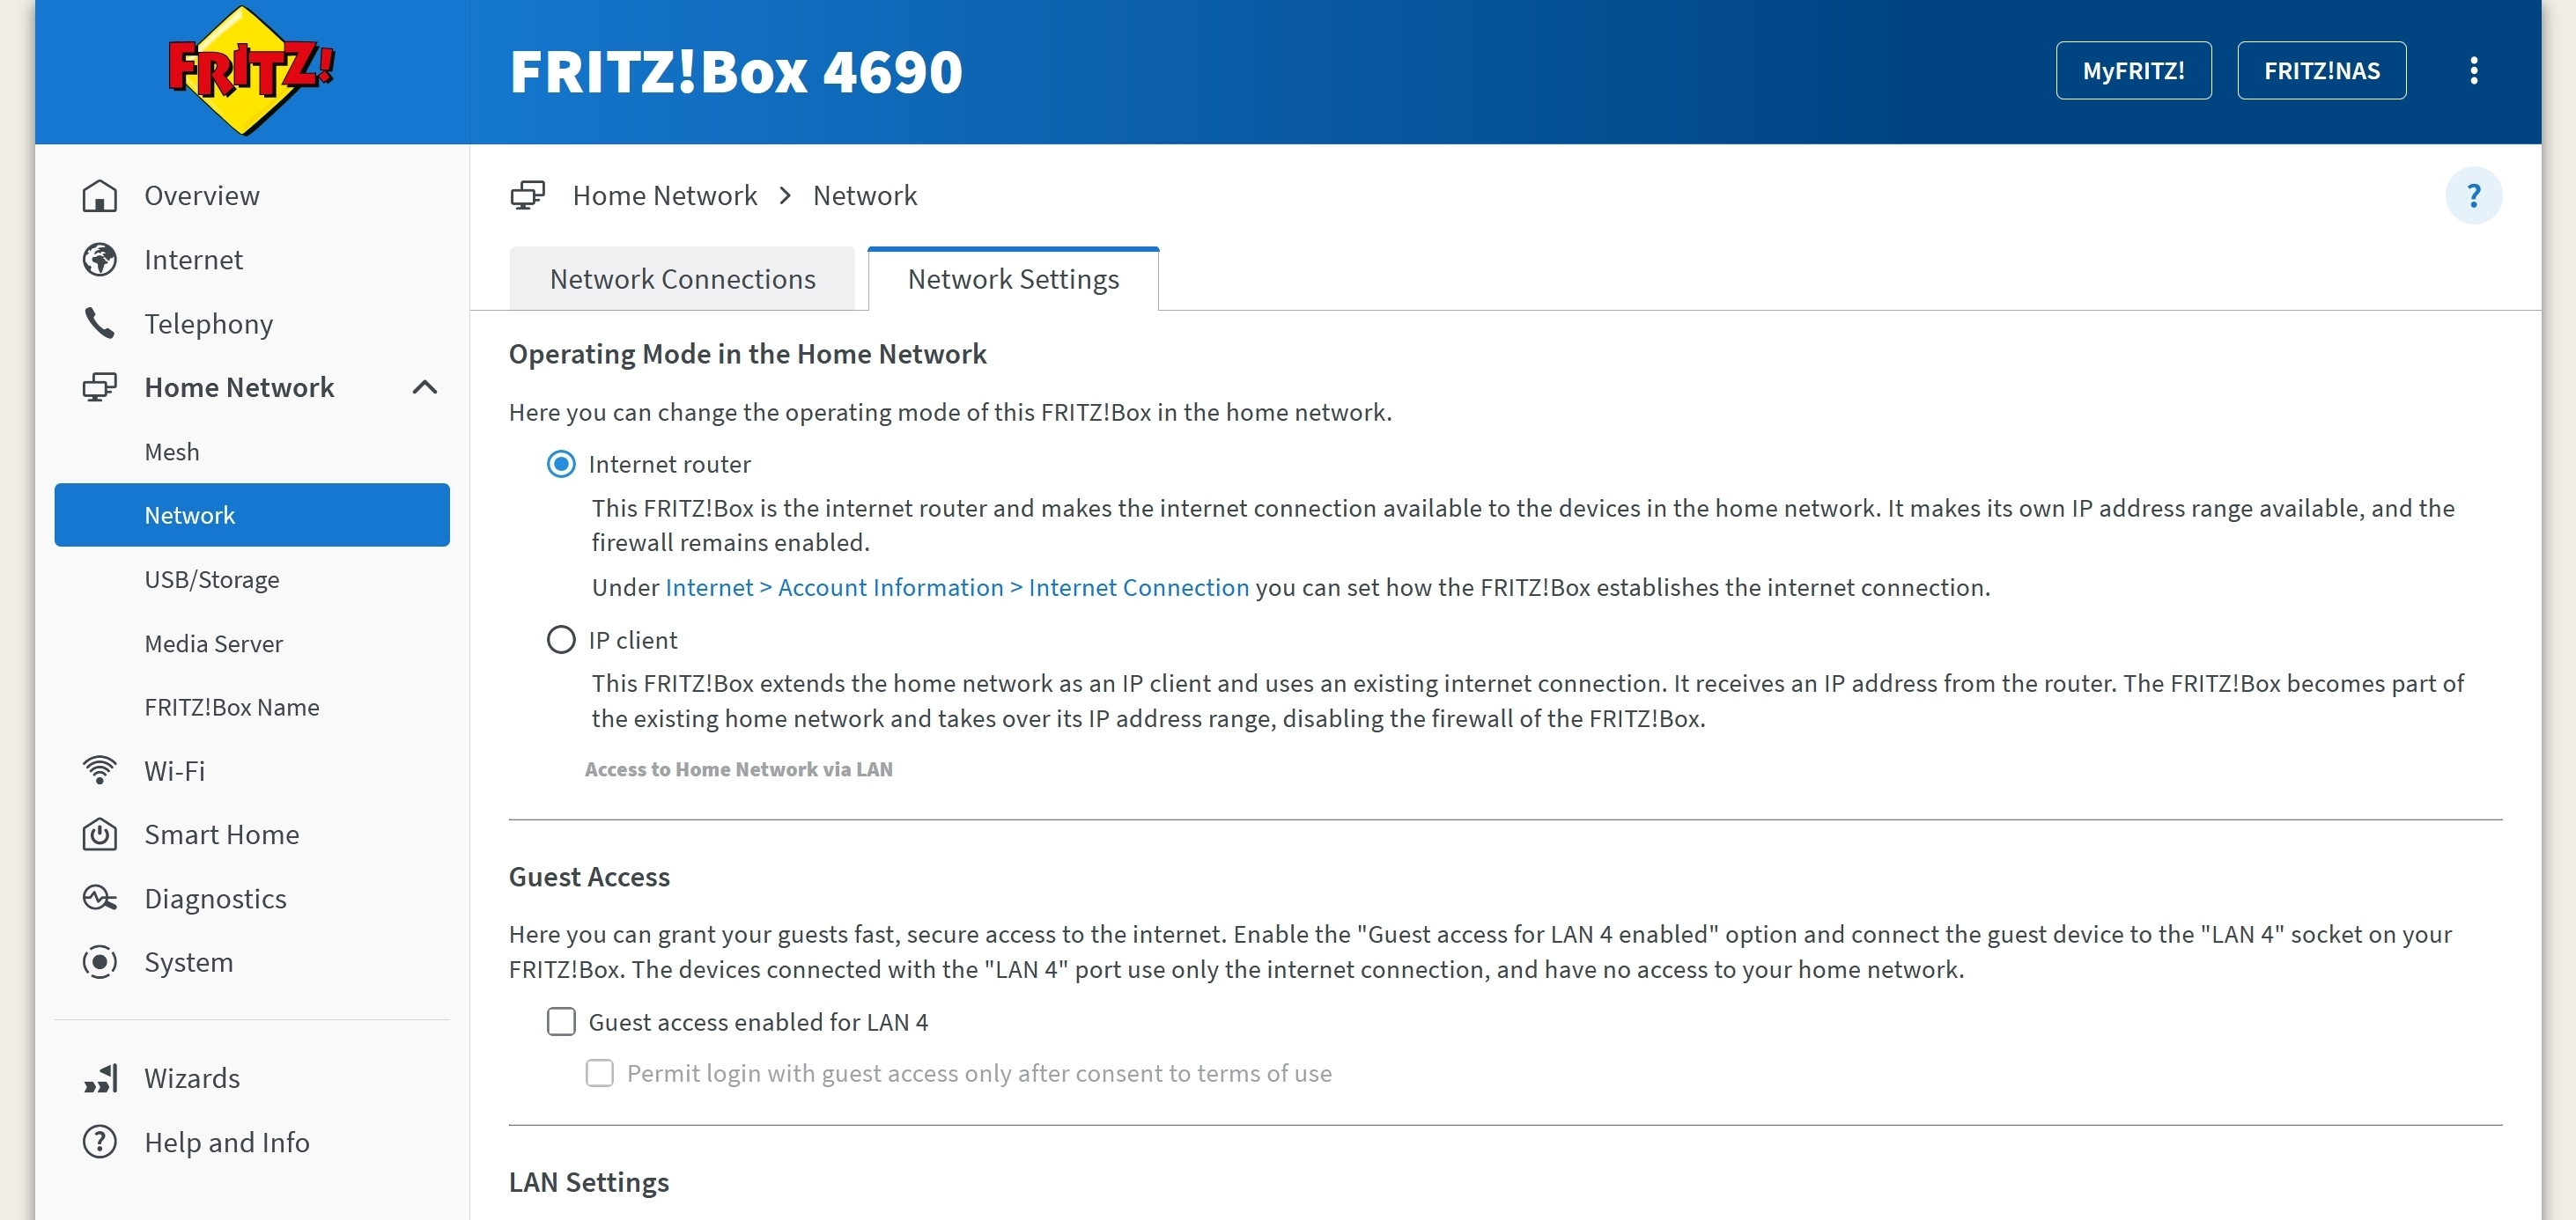Screen dimensions: 2576x1220
Task: Click the FRITZ!Box 4690 title
Action: click(x=736, y=71)
